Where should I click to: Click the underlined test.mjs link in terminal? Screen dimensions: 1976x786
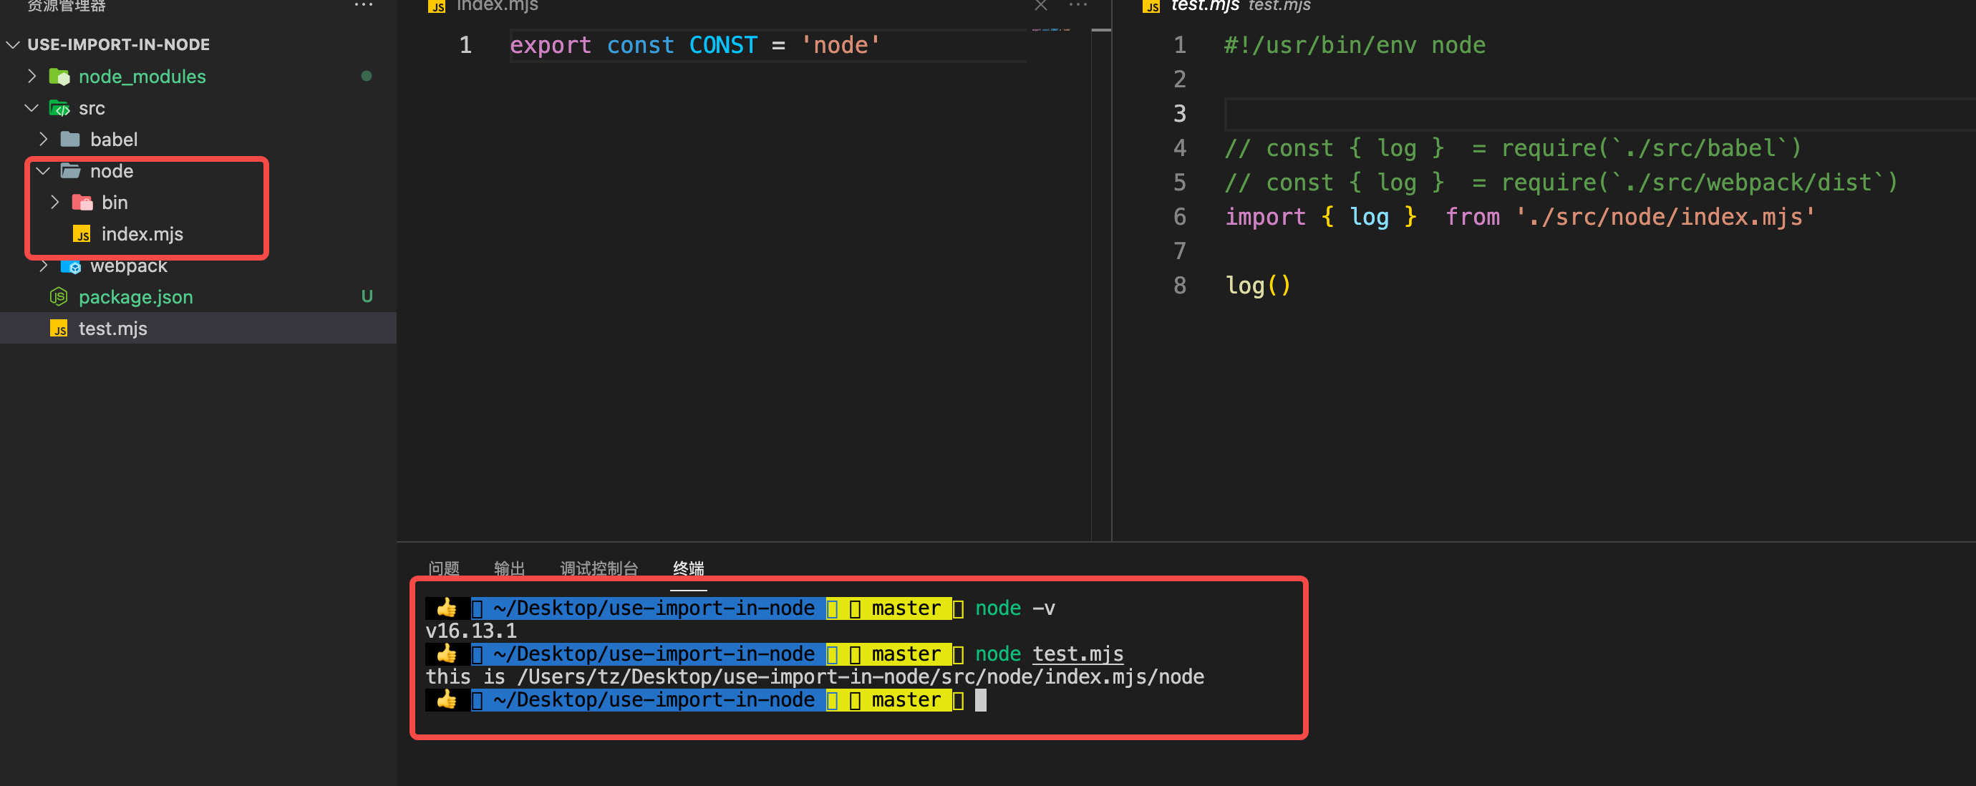1077,654
